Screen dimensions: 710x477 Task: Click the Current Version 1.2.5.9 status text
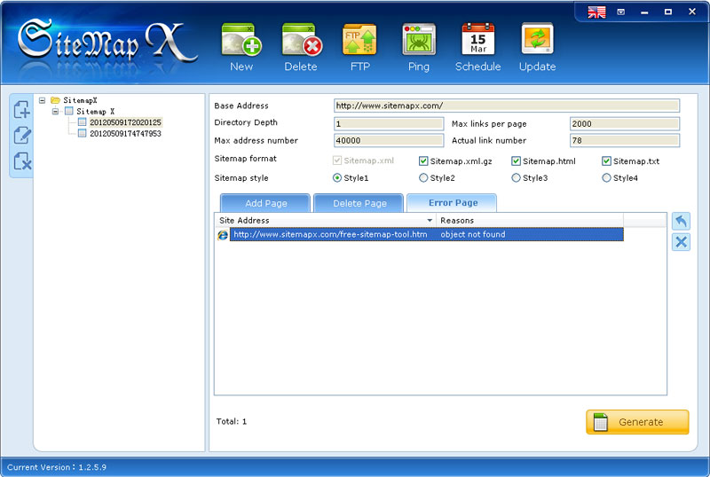click(57, 467)
